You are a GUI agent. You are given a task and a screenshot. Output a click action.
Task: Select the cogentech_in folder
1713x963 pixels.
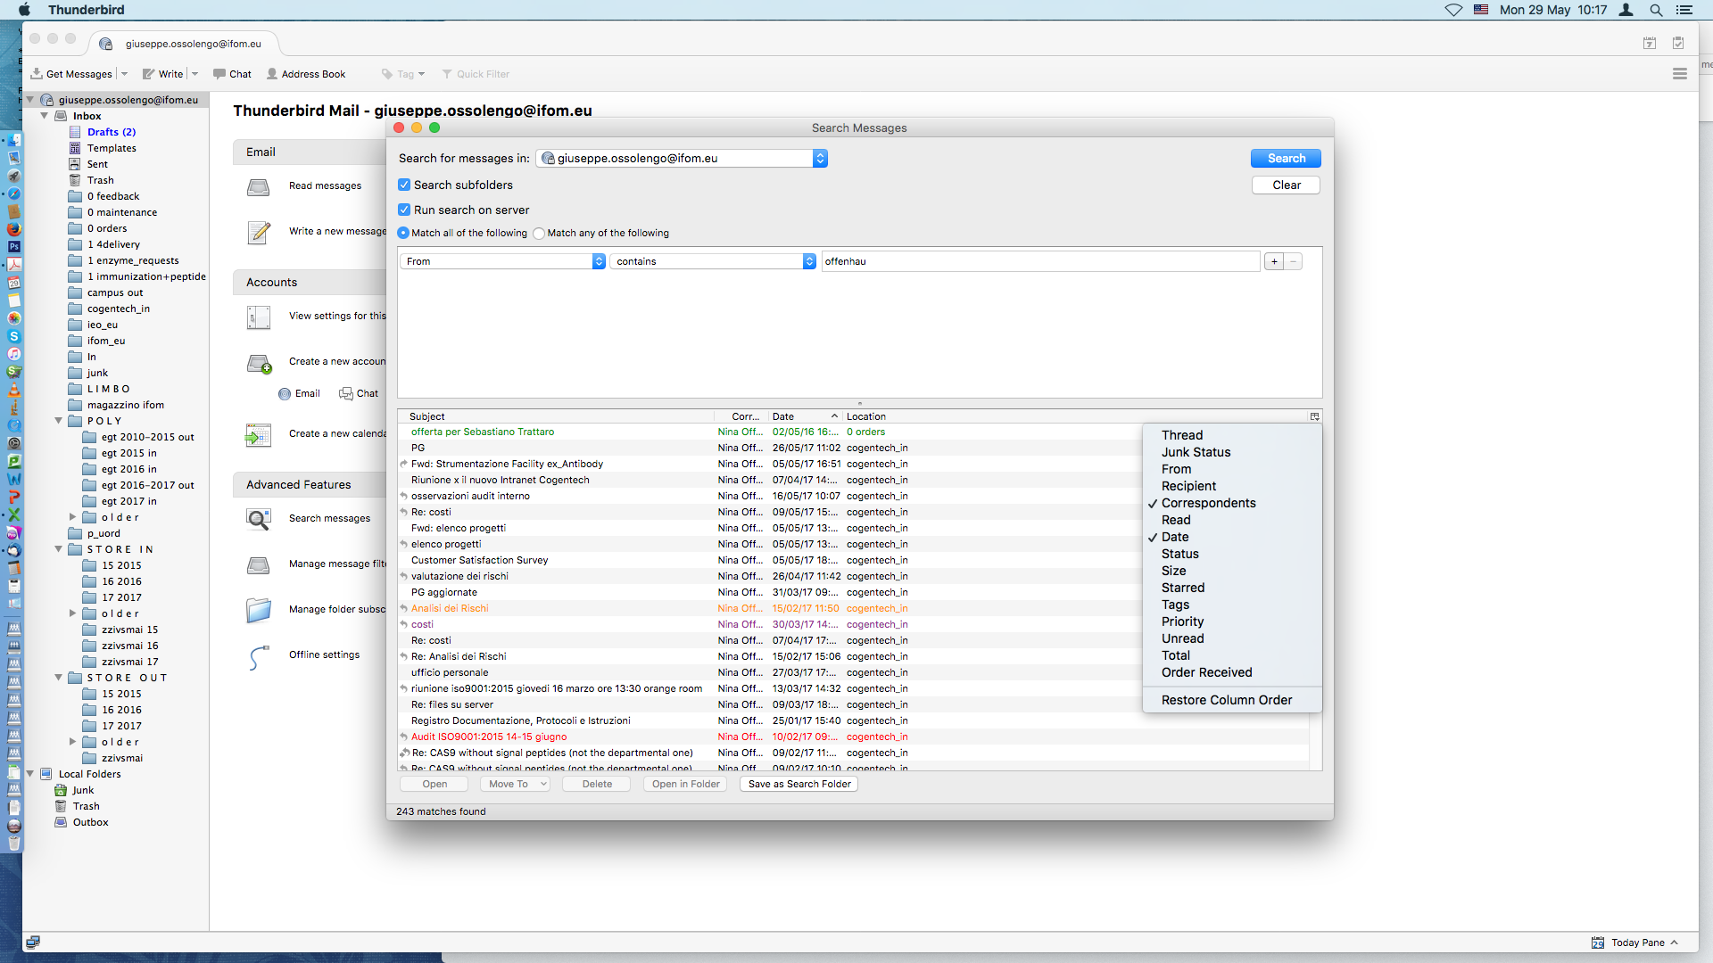[x=118, y=309]
